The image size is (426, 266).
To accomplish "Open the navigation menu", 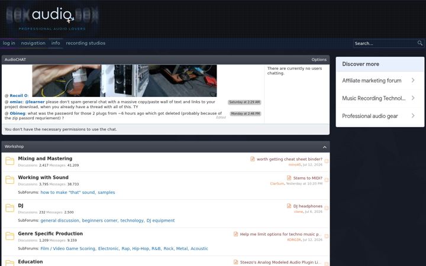I will coord(33,43).
